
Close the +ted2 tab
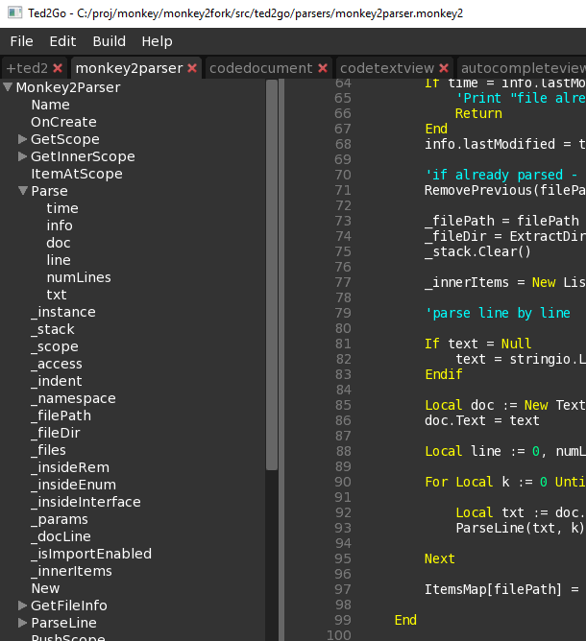tap(58, 68)
